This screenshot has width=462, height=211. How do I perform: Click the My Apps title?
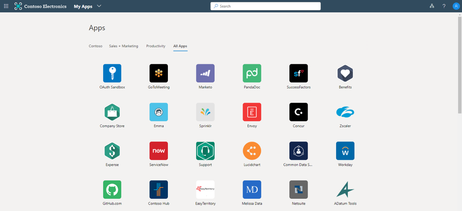83,6
